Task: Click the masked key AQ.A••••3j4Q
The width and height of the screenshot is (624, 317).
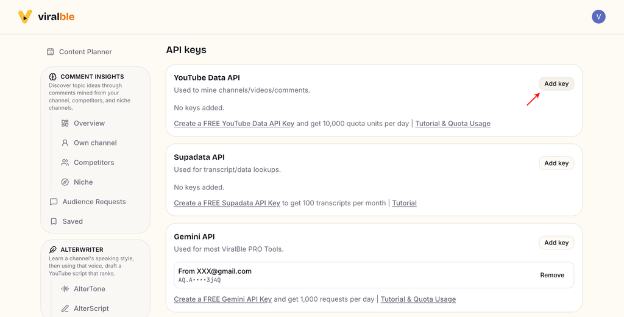Action: (x=199, y=280)
